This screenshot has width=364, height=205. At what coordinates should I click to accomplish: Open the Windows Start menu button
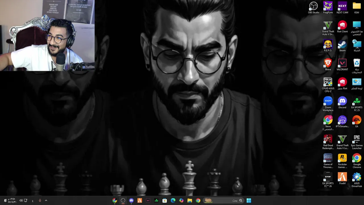click(249, 200)
